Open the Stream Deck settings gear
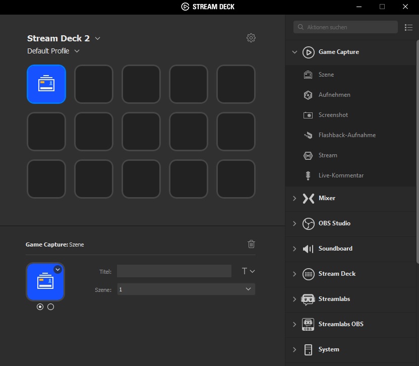Image resolution: width=419 pixels, height=366 pixels. (x=251, y=38)
